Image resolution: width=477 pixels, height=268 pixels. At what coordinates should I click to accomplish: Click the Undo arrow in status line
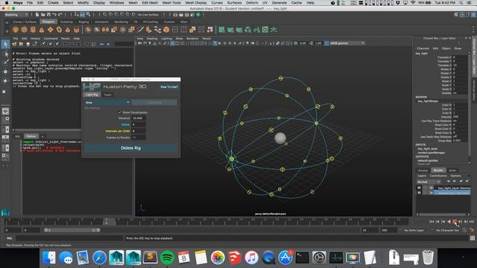click(54, 15)
